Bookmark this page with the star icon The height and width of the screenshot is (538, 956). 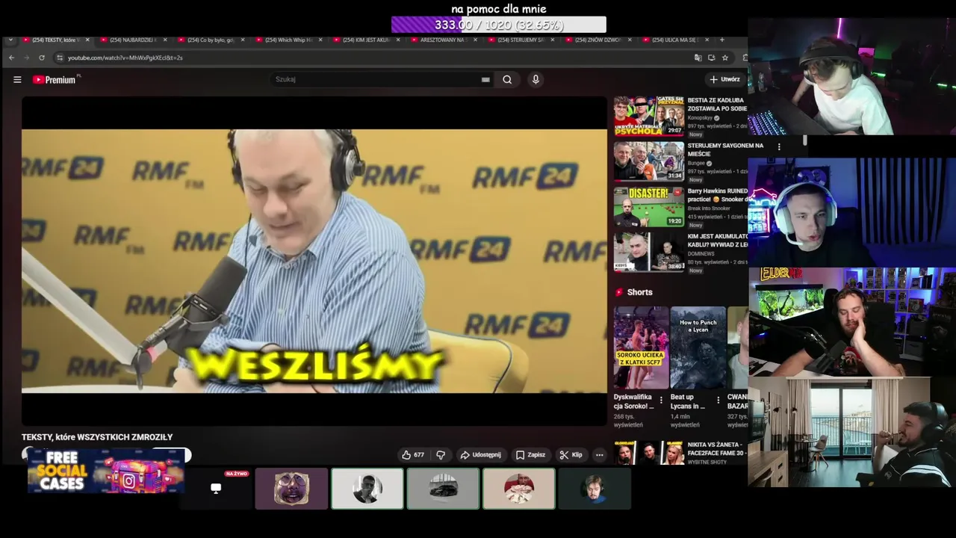(724, 58)
